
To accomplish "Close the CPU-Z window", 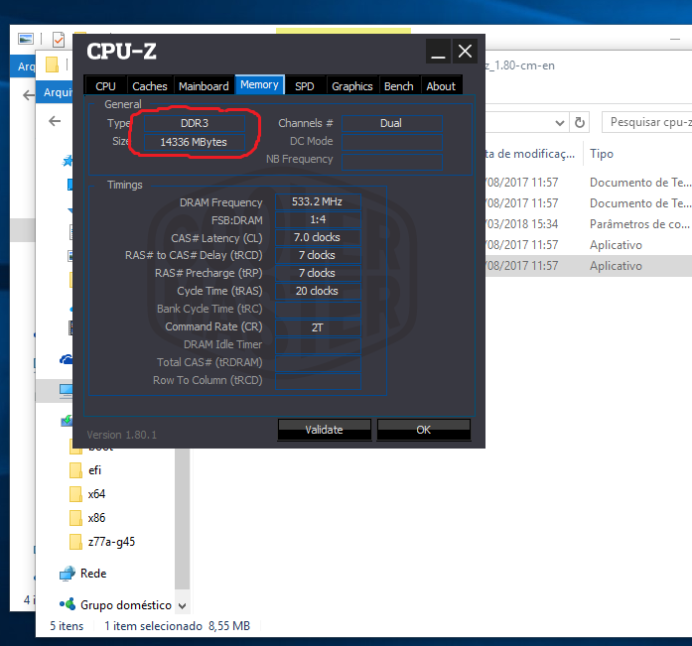I will (466, 52).
